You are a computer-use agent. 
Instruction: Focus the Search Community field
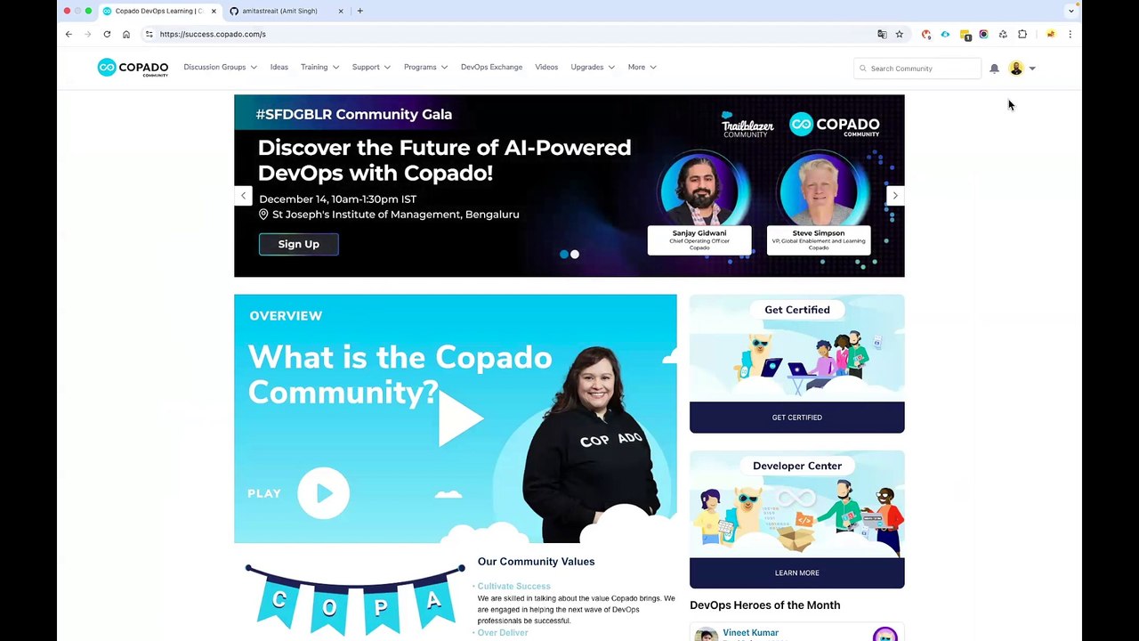click(917, 69)
